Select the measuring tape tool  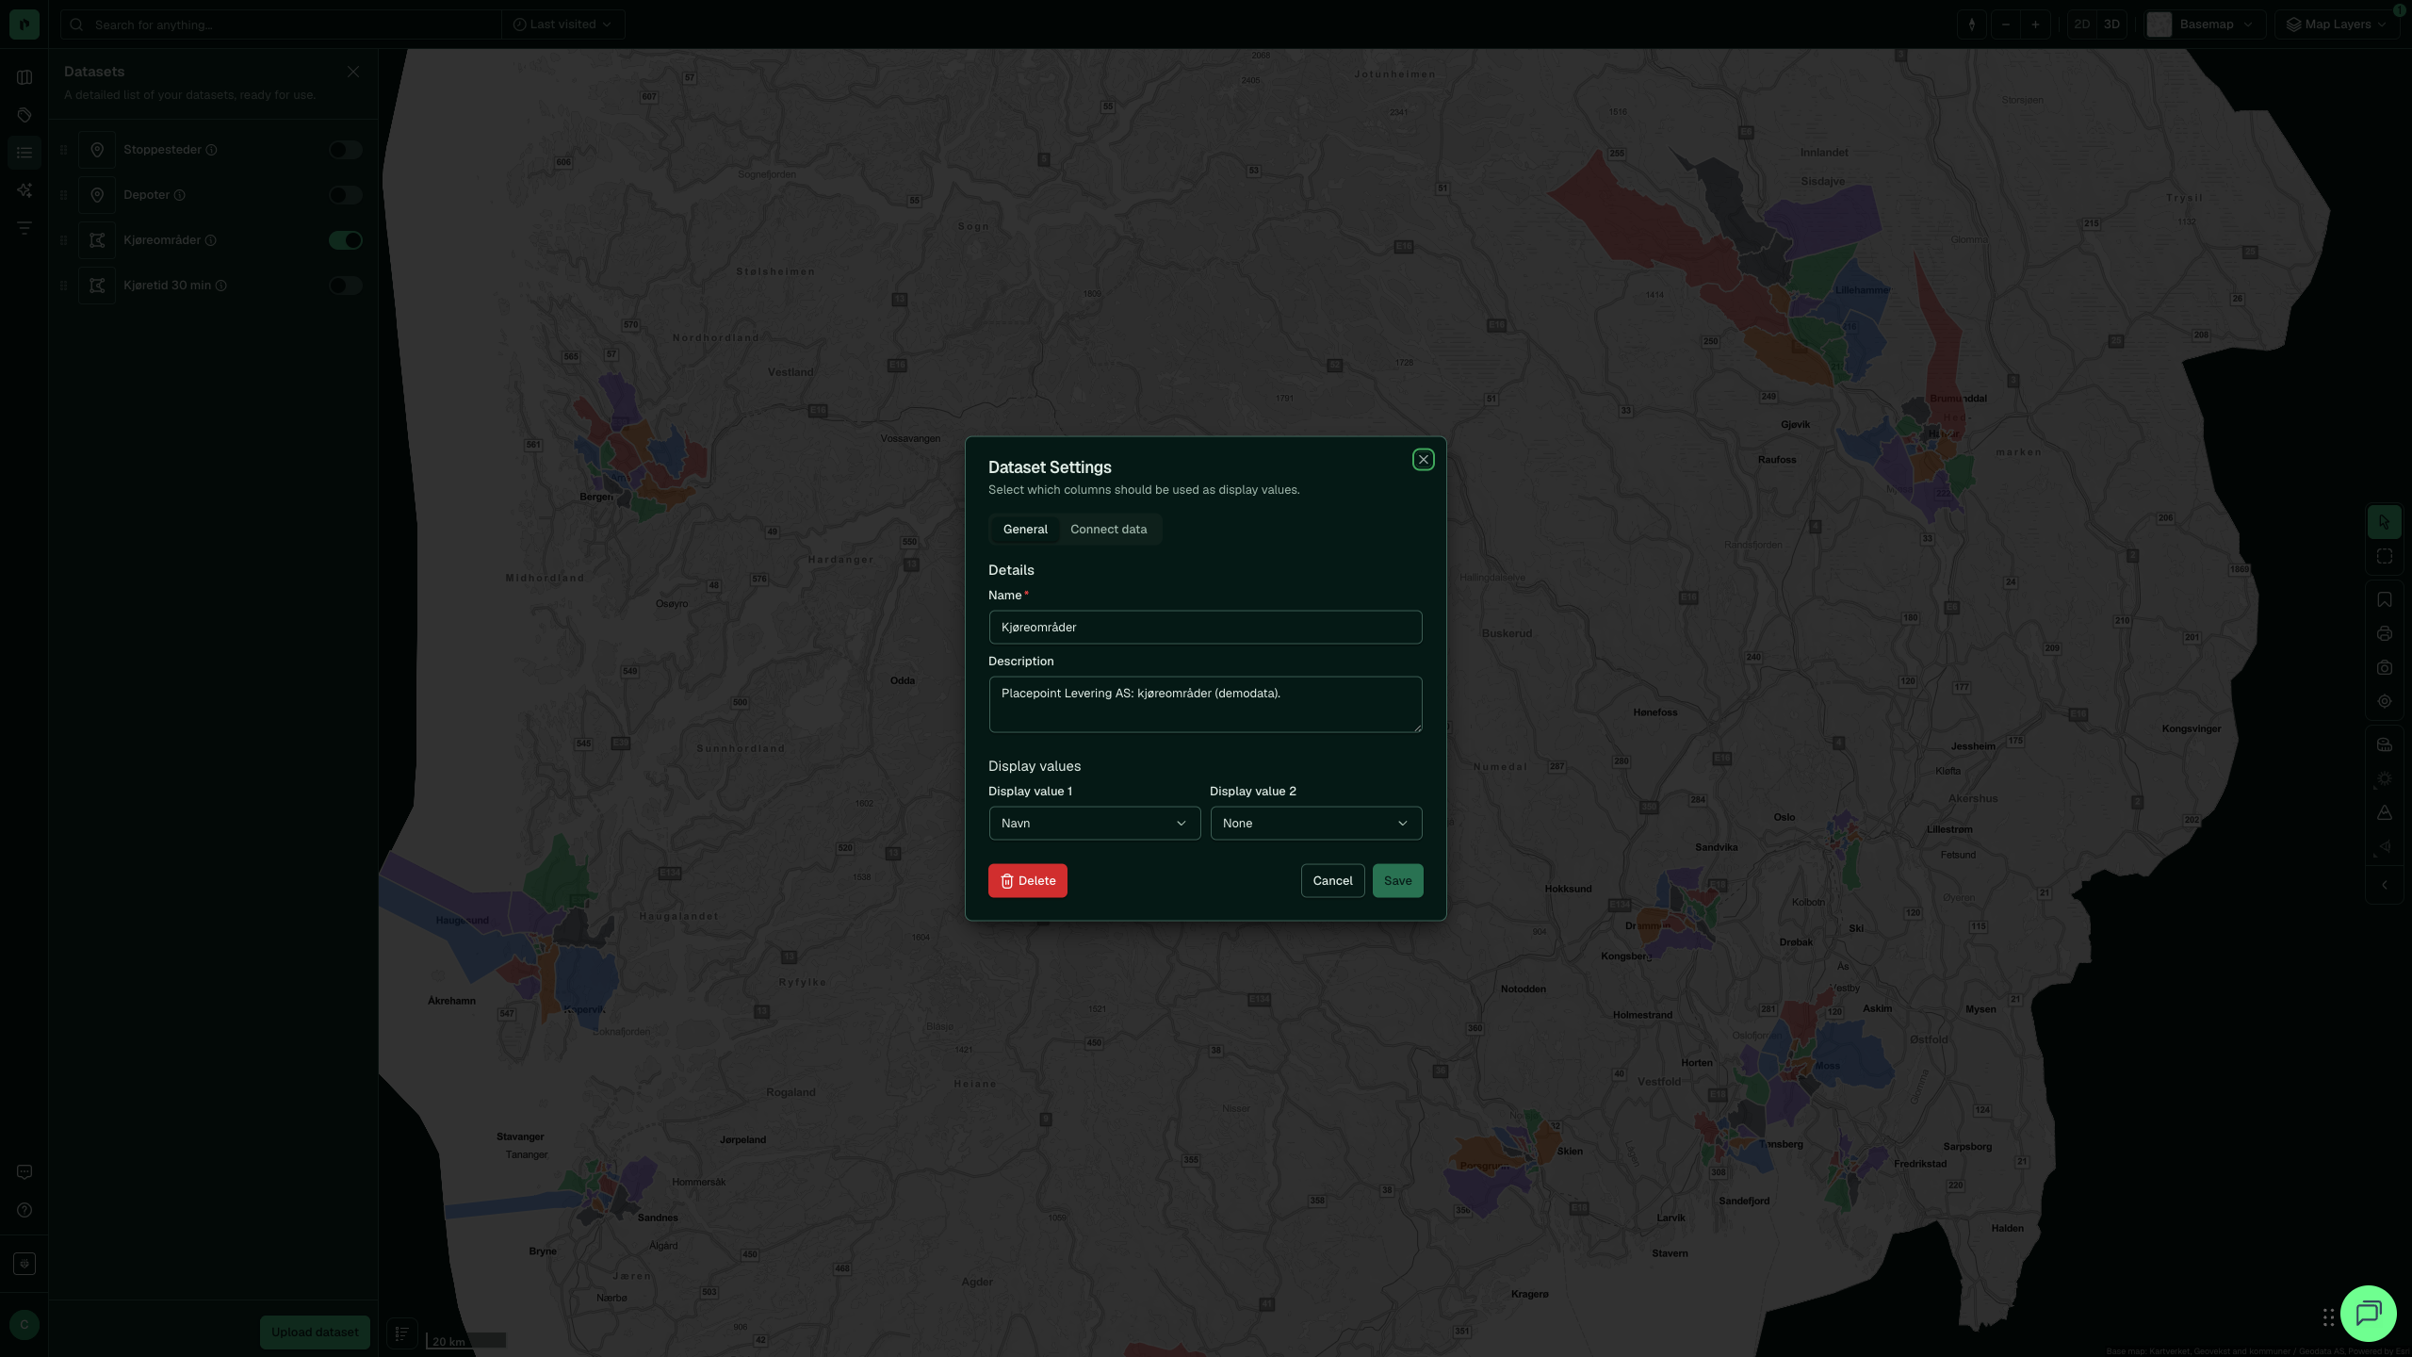click(2385, 745)
